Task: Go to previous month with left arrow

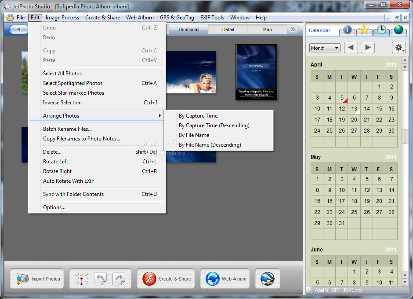Action: click(x=351, y=48)
